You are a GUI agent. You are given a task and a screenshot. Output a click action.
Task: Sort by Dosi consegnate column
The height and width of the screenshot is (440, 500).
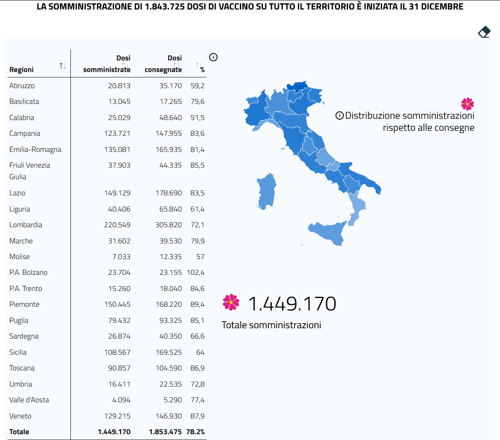coord(176,66)
